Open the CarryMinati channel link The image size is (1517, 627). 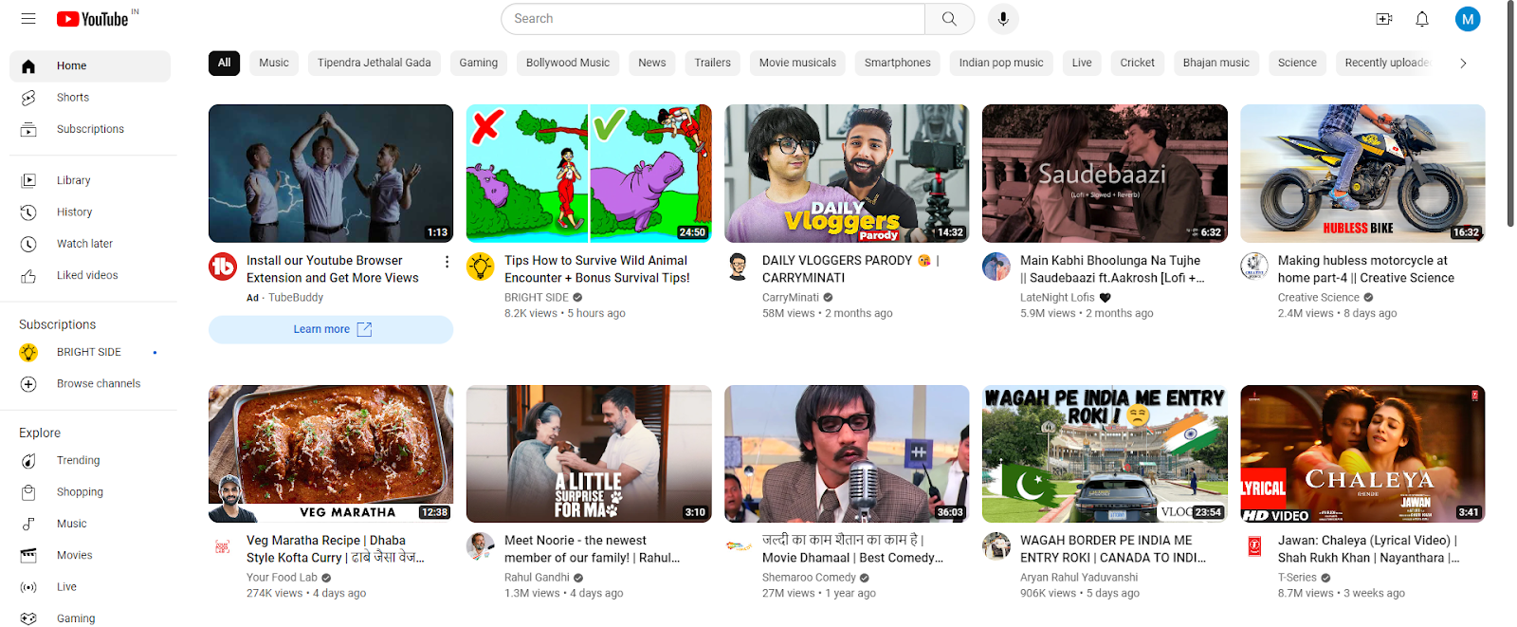click(x=790, y=298)
